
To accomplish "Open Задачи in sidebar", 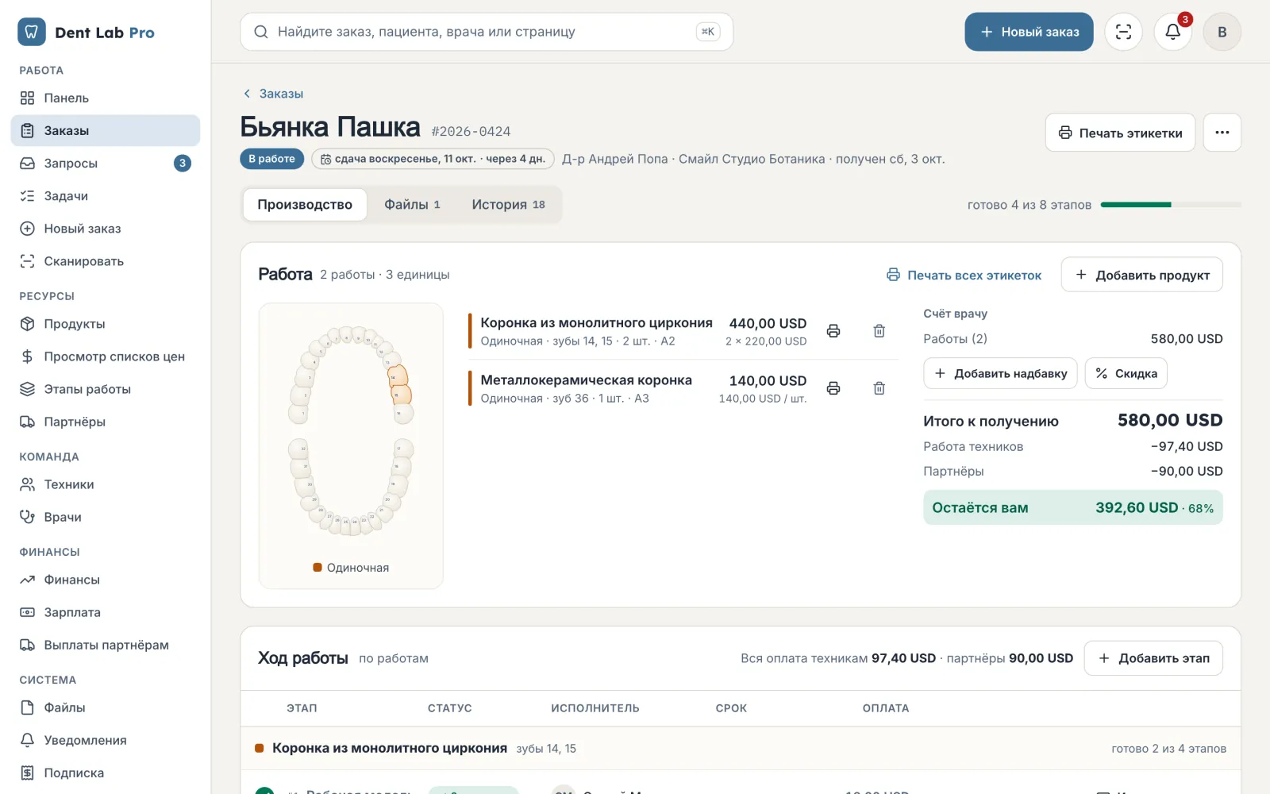I will pyautogui.click(x=106, y=195).
